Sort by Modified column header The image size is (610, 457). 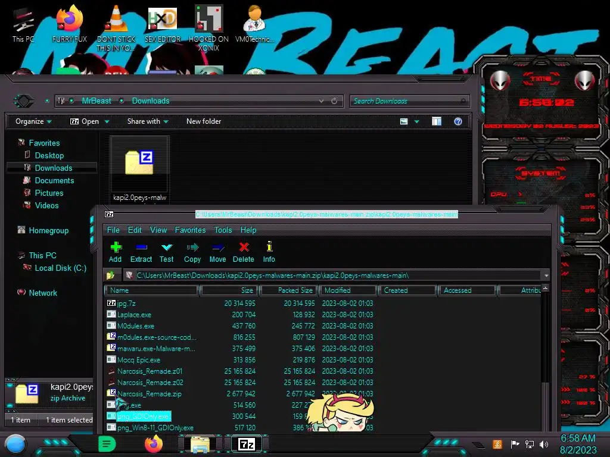click(x=348, y=290)
